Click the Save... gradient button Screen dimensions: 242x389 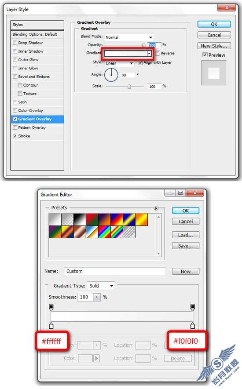point(186,246)
